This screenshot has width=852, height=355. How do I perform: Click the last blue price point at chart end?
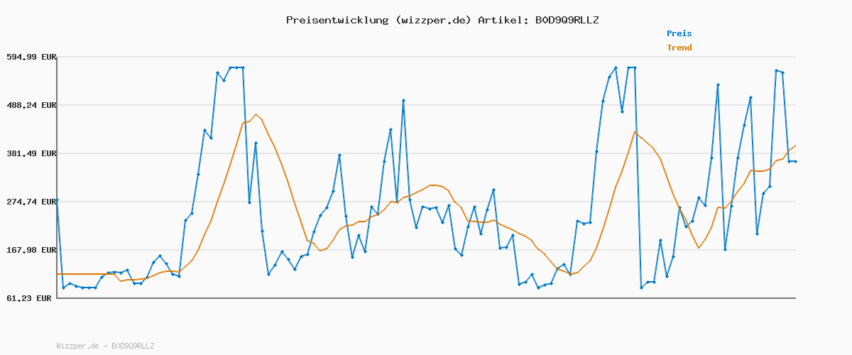click(x=795, y=162)
